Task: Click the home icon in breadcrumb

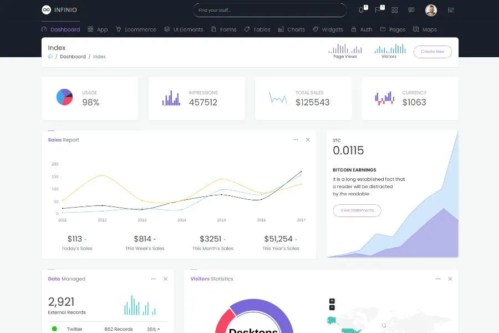Action: [x=50, y=57]
